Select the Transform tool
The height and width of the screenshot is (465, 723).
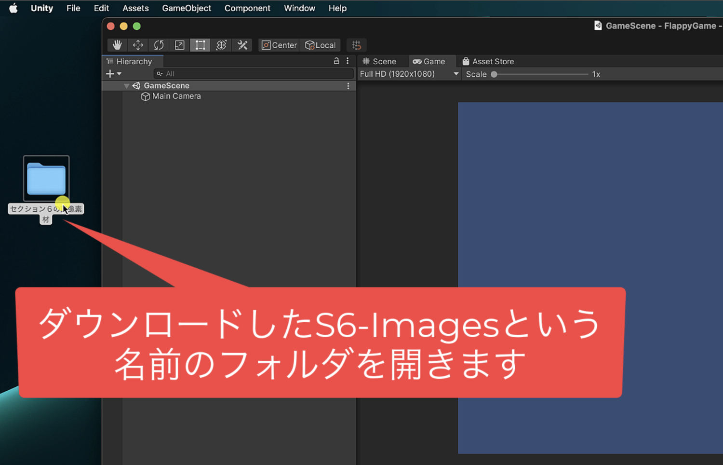(221, 45)
